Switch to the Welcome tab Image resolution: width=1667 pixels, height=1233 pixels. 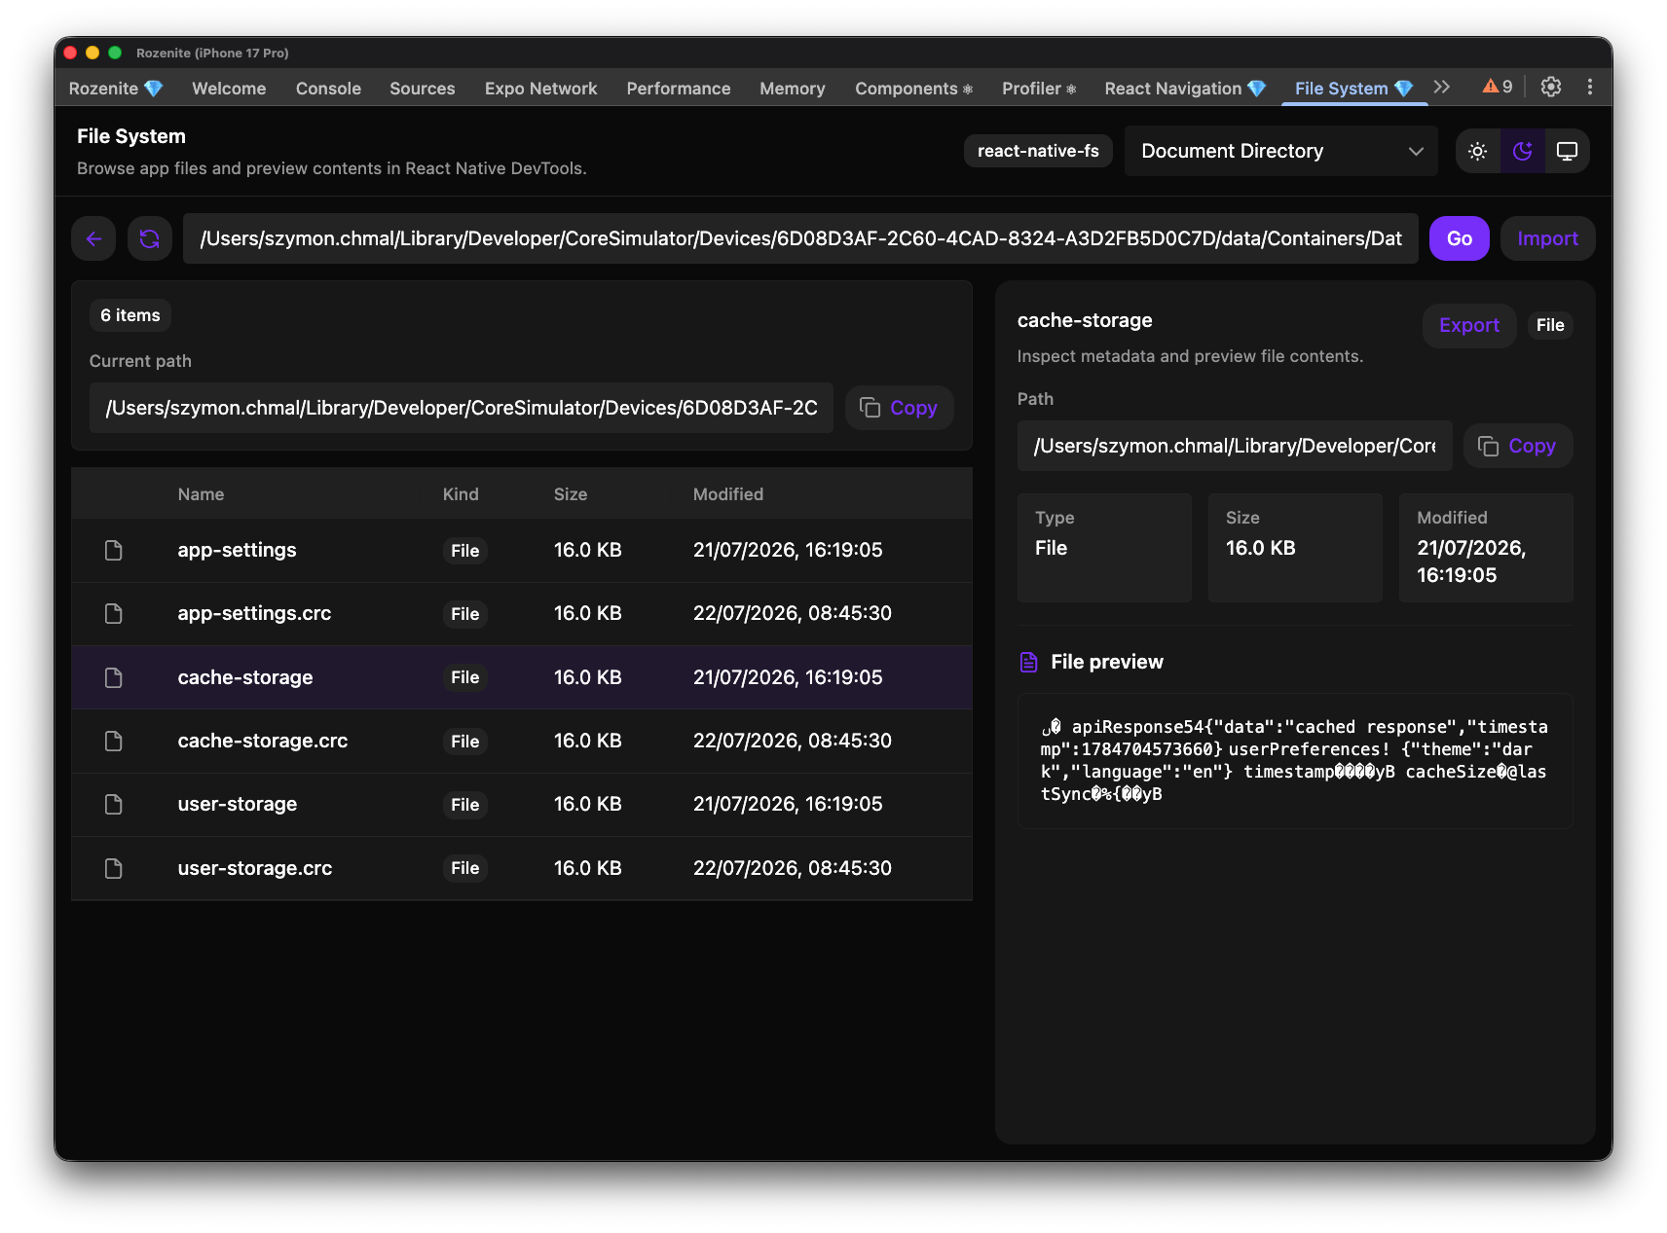click(229, 89)
